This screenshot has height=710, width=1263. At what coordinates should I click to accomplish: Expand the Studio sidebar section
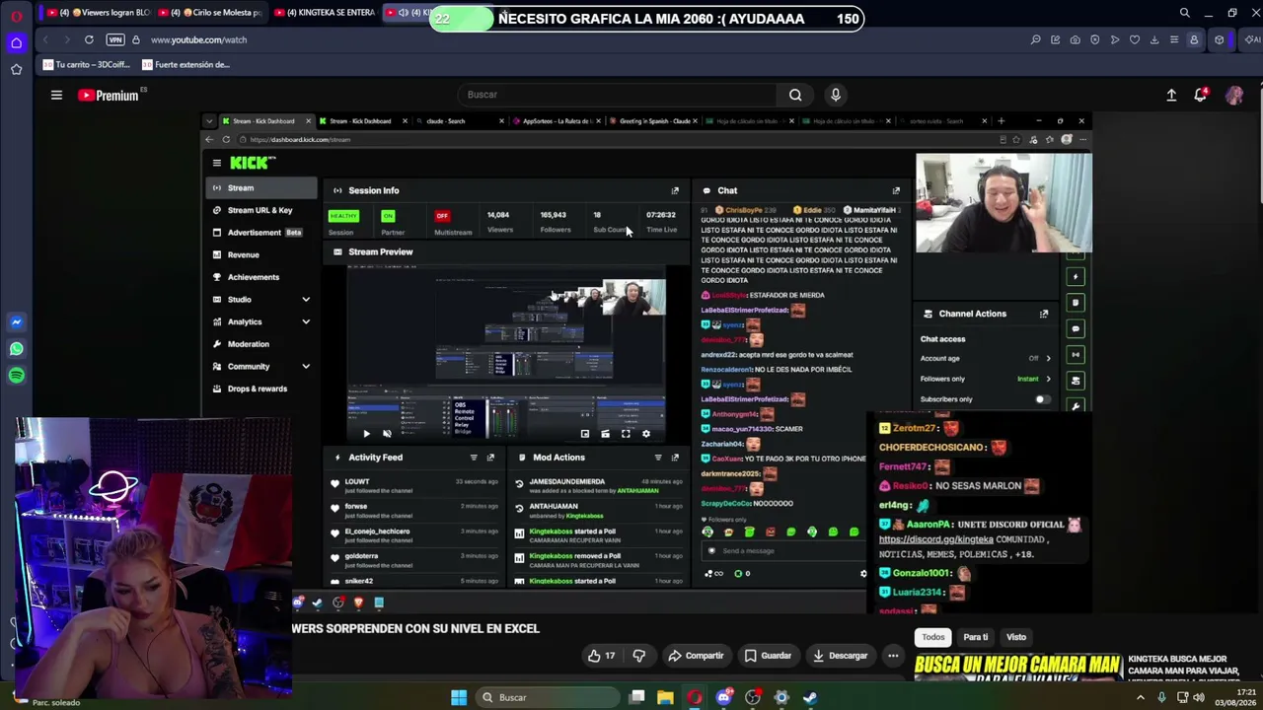tap(306, 300)
